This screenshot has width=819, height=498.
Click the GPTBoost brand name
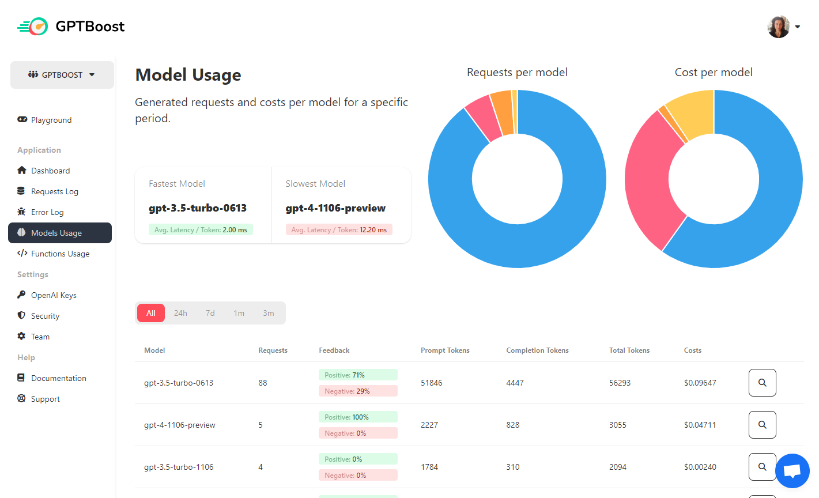tap(90, 27)
